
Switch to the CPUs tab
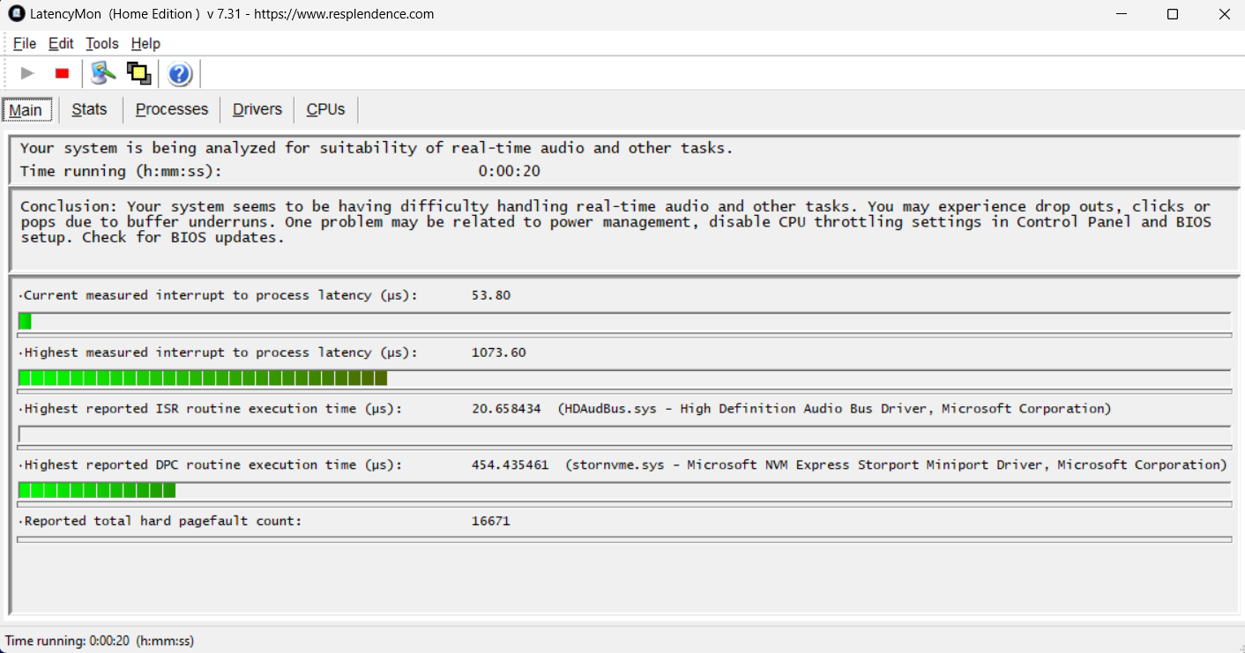(325, 109)
